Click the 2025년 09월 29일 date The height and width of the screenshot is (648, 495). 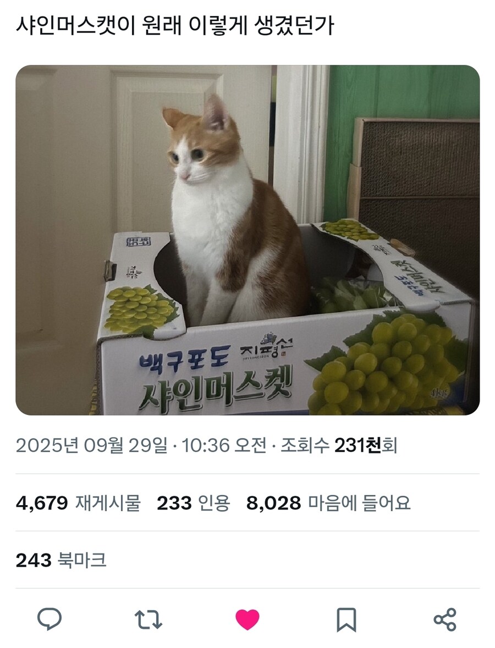91,446
